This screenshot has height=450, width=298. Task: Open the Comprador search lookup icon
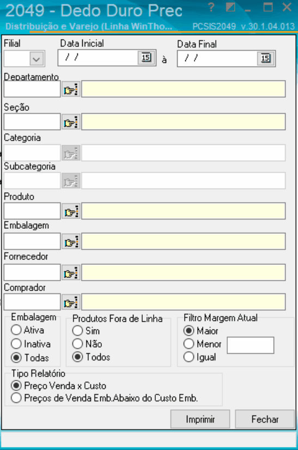click(71, 302)
